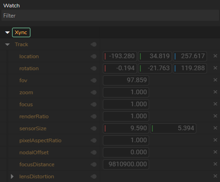Click the location X value field

click(x=120, y=56)
